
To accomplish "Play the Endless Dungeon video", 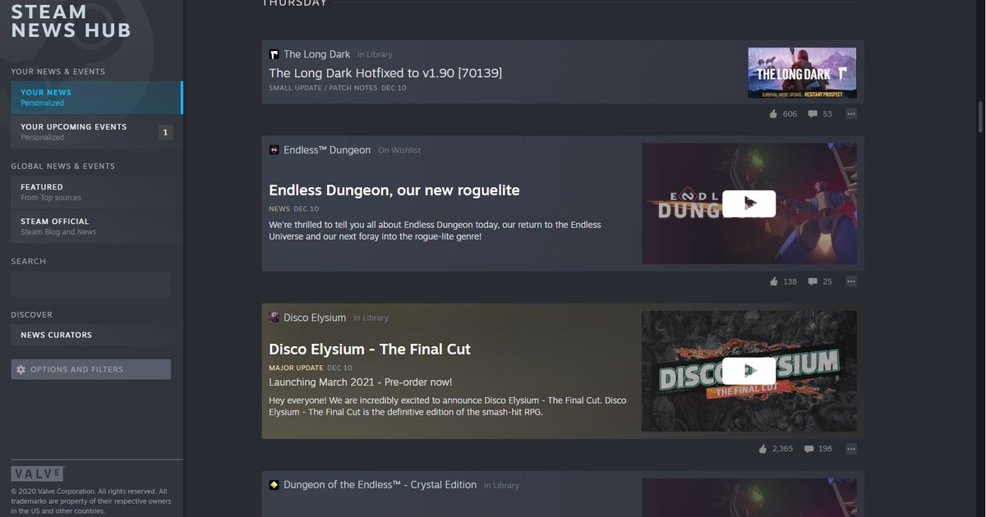I will point(749,204).
